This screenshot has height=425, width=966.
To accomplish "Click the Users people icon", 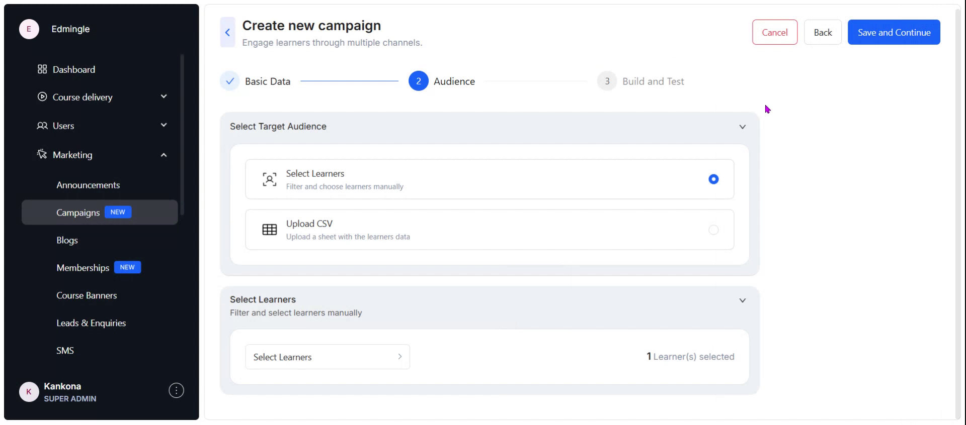I will point(42,126).
